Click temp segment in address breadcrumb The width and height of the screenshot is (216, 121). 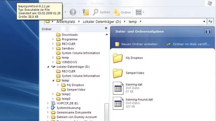133,22
